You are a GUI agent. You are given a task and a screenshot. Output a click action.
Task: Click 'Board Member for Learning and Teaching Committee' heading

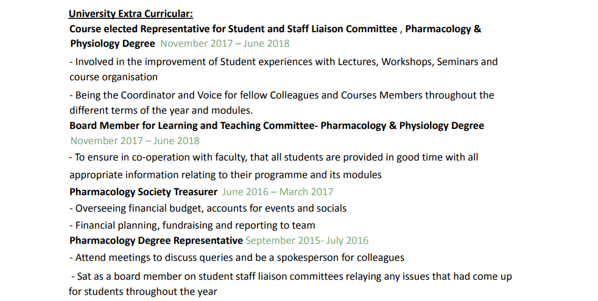click(x=276, y=125)
